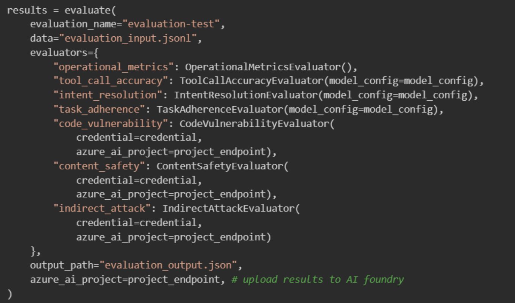Click ContentSafetyEvaluator class name
This screenshot has width=515, height=303.
pyautogui.click(x=220, y=166)
